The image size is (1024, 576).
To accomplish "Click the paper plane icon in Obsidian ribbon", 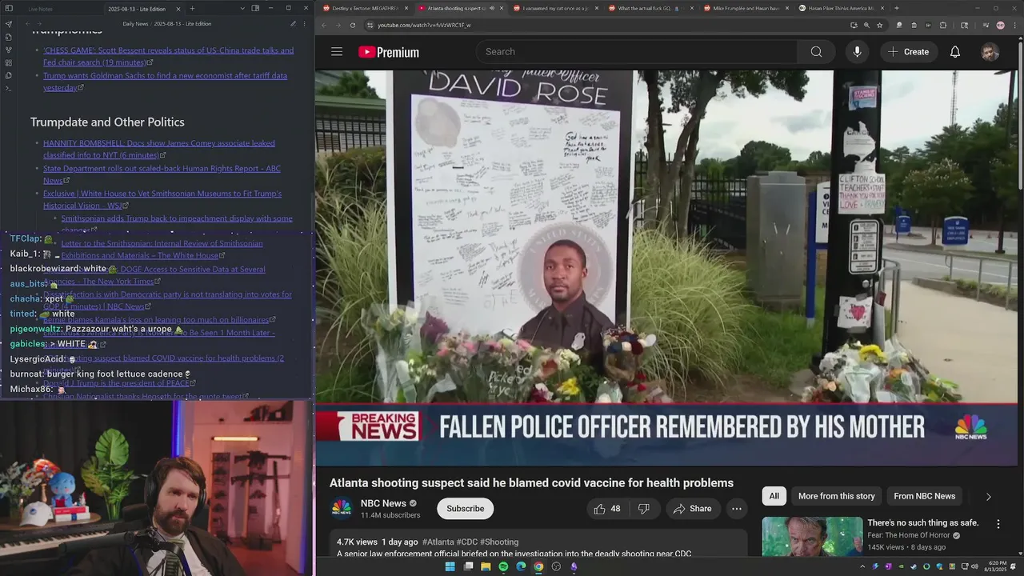I will click(x=8, y=24).
